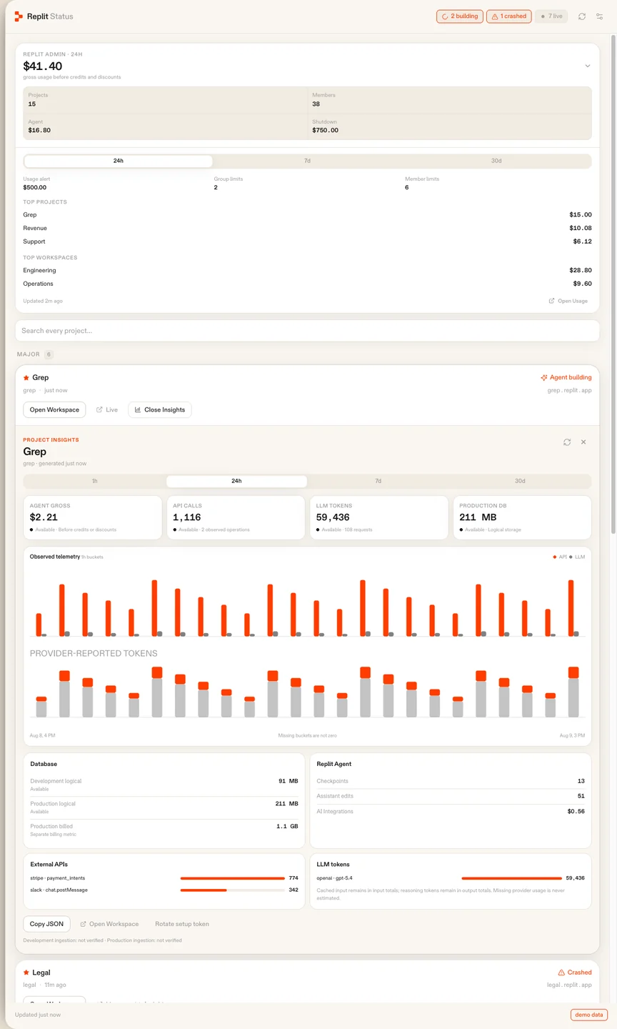Click the star icon beside Grep
Viewport: 617px width, 1029px height.
pyautogui.click(x=26, y=377)
